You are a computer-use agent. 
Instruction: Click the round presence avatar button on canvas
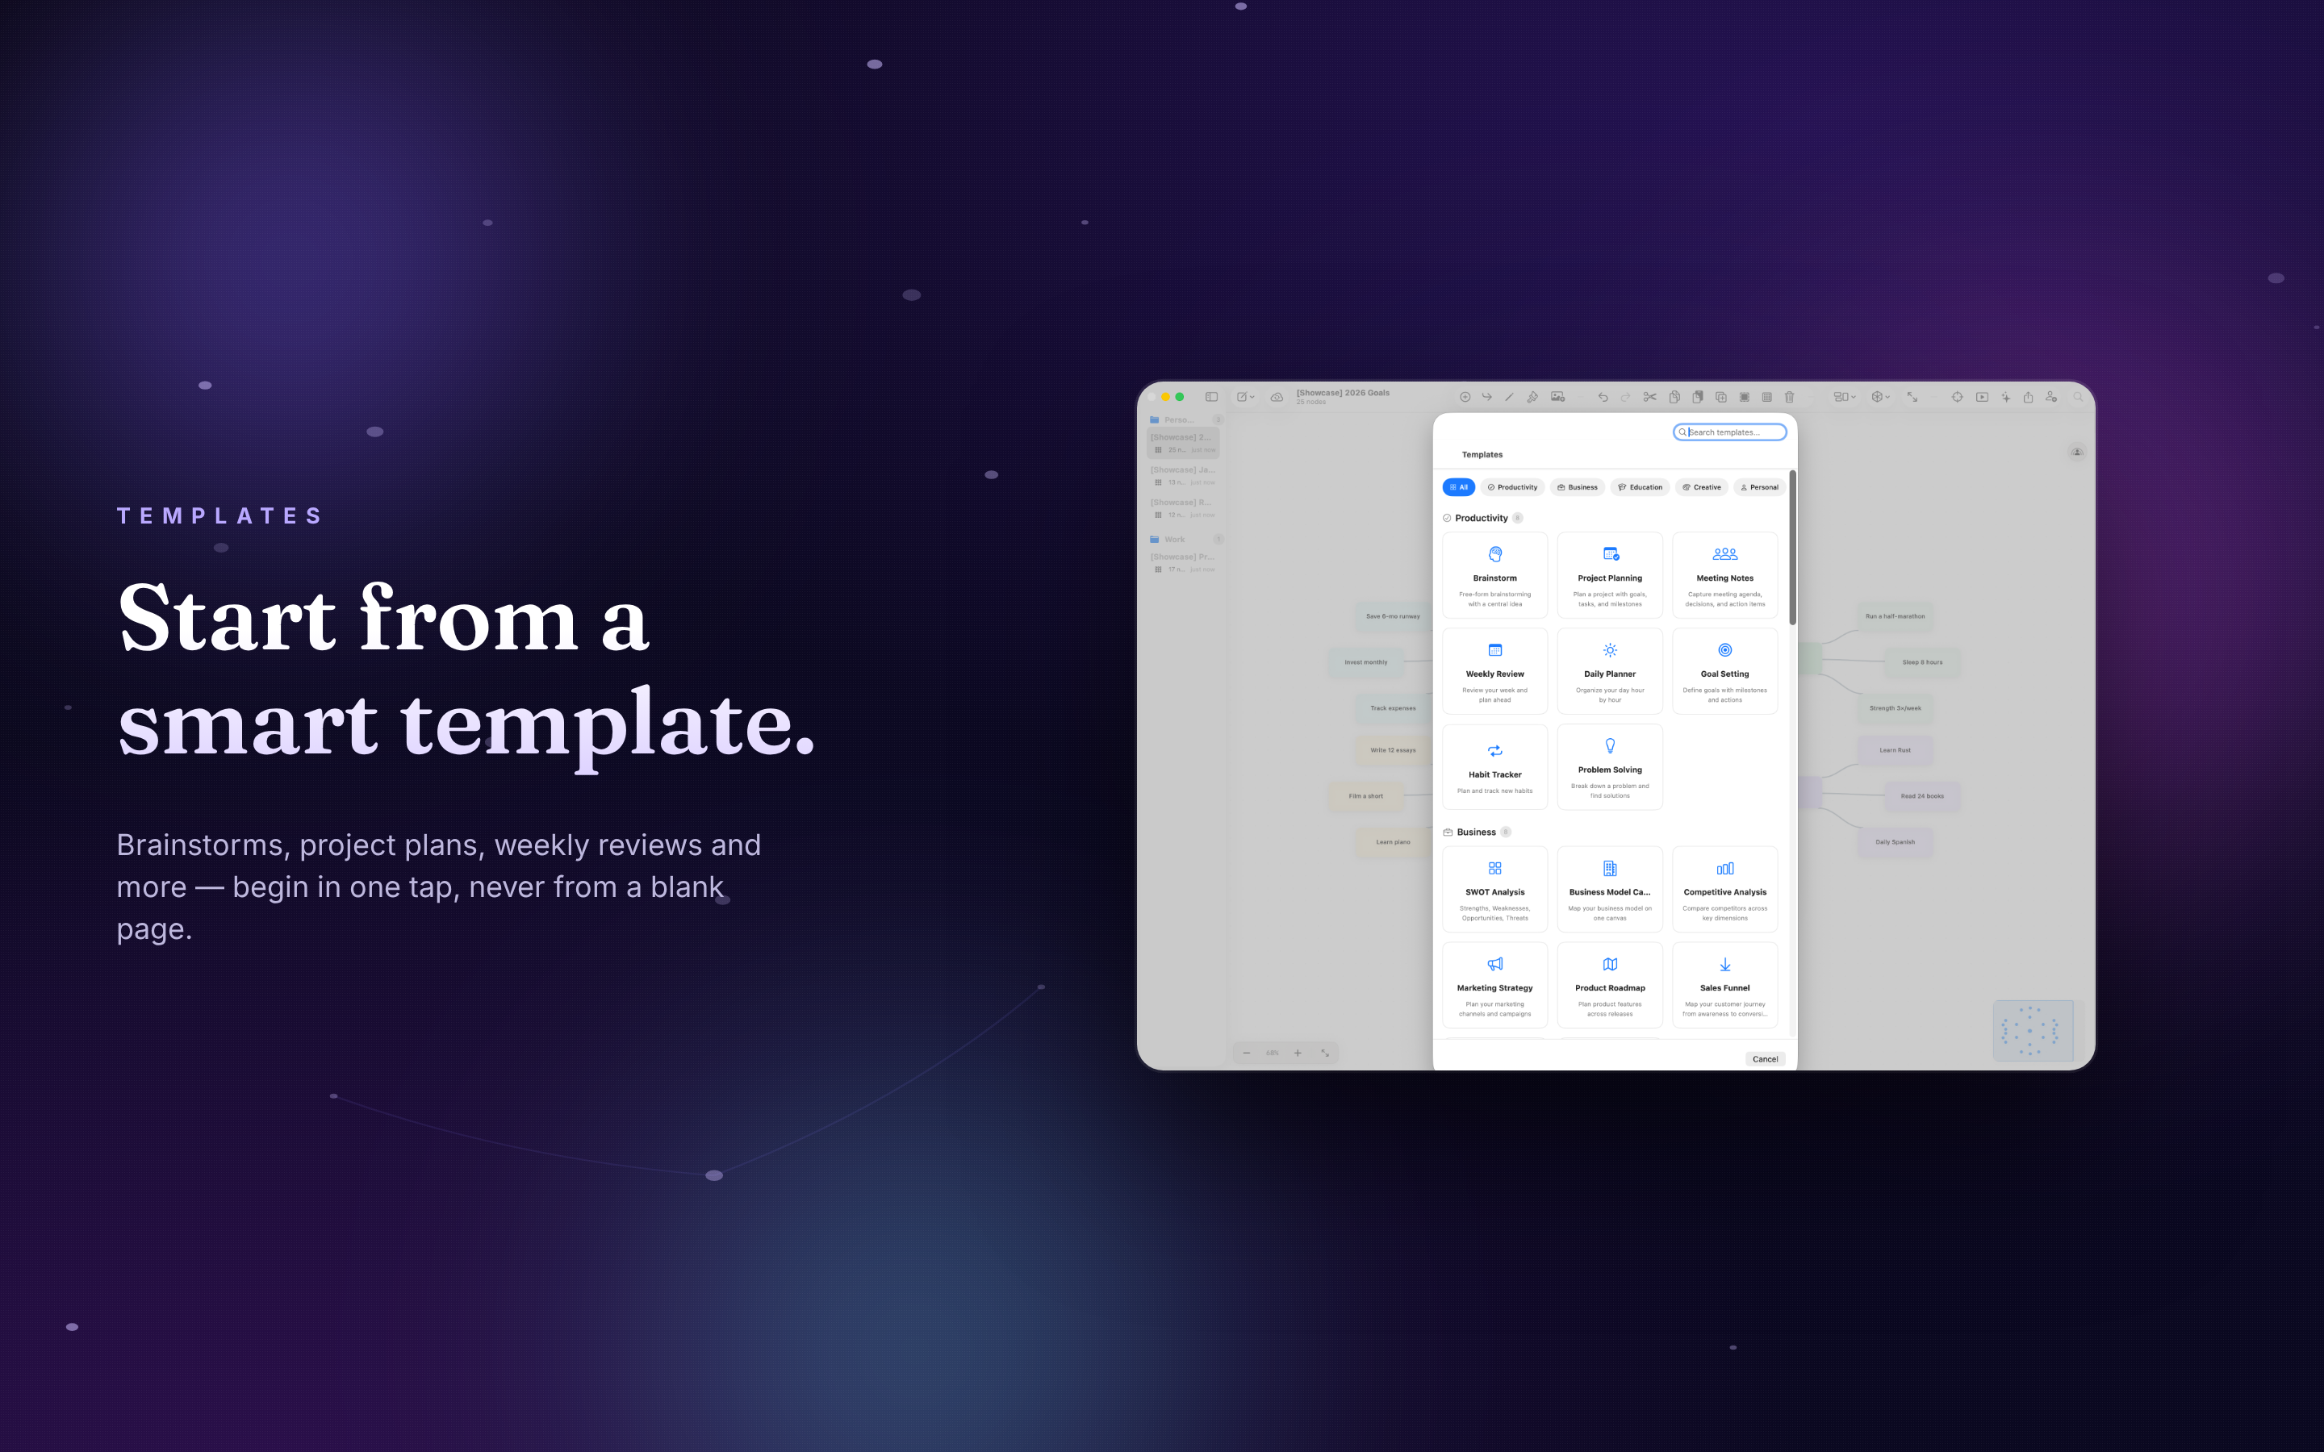pyautogui.click(x=2076, y=452)
